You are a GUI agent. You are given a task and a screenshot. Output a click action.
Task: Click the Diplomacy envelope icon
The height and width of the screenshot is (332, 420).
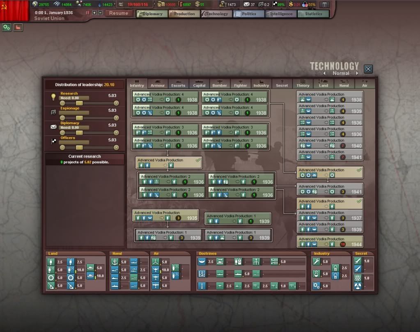53,127
